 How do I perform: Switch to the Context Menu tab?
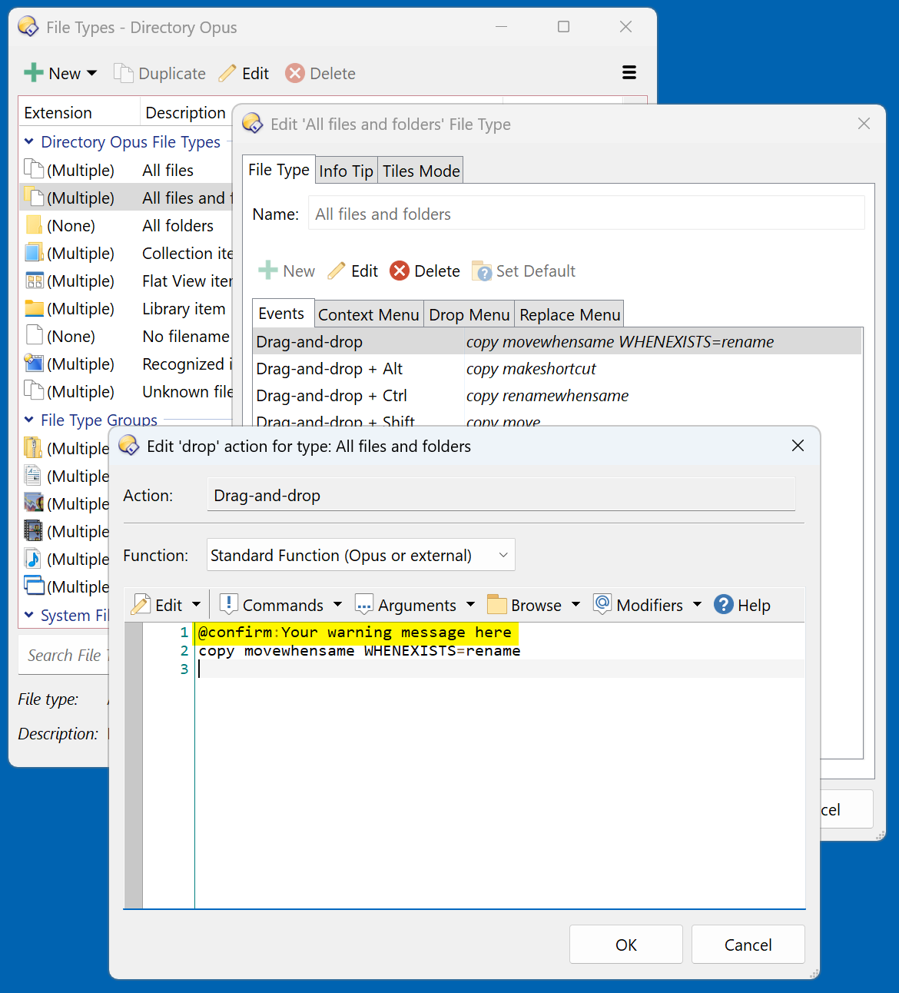pos(368,314)
